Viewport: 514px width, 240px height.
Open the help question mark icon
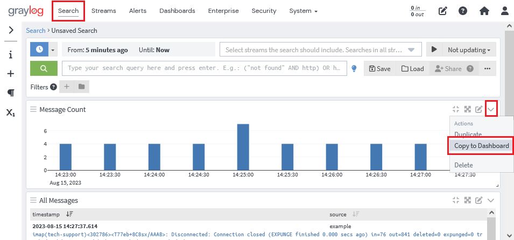click(x=462, y=11)
